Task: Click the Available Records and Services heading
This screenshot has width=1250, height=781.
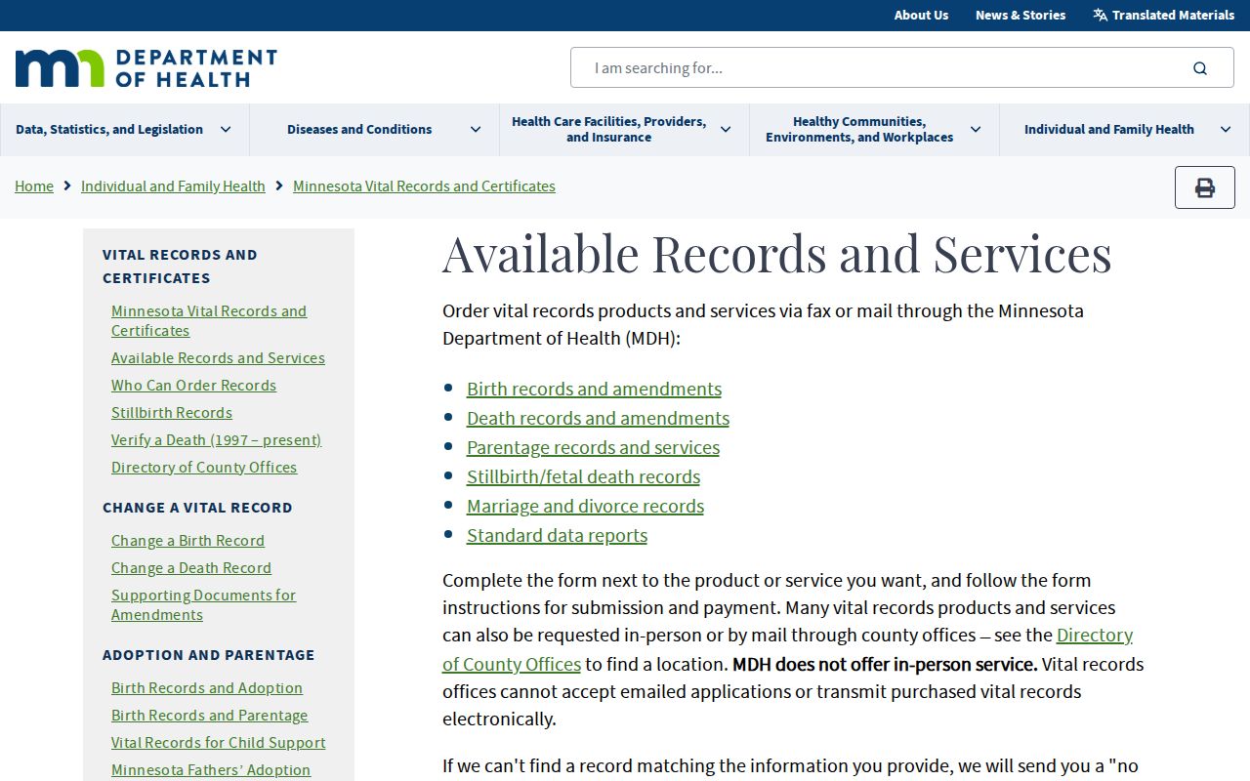Action: pos(777,254)
